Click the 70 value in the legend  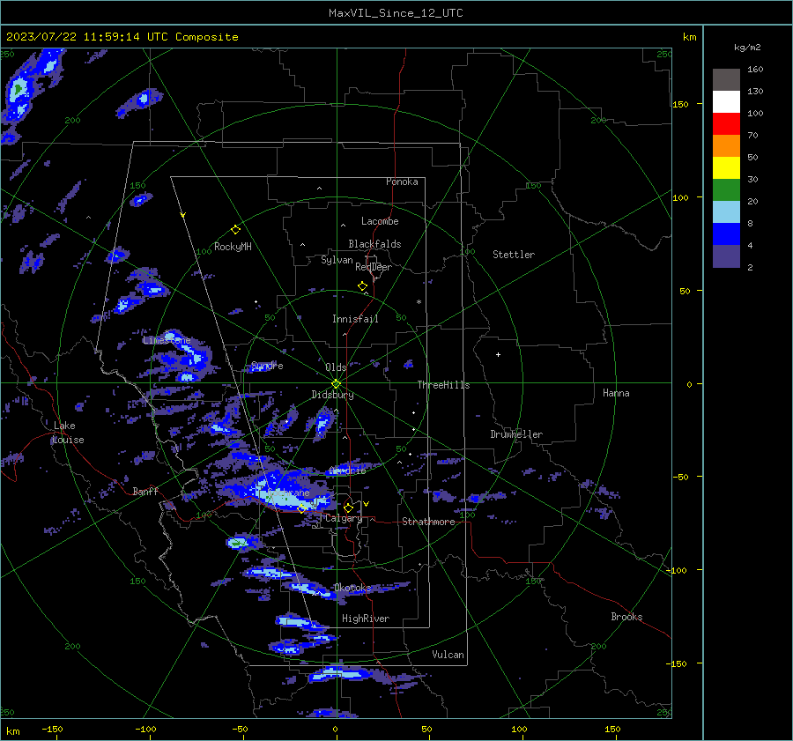point(752,136)
